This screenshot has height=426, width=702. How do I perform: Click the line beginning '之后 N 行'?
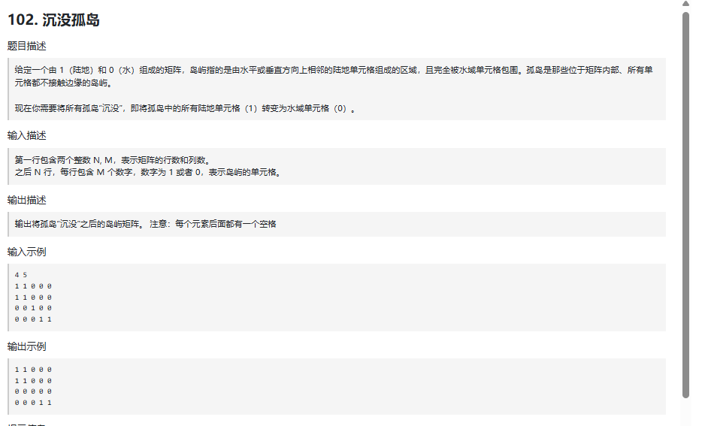click(x=149, y=172)
